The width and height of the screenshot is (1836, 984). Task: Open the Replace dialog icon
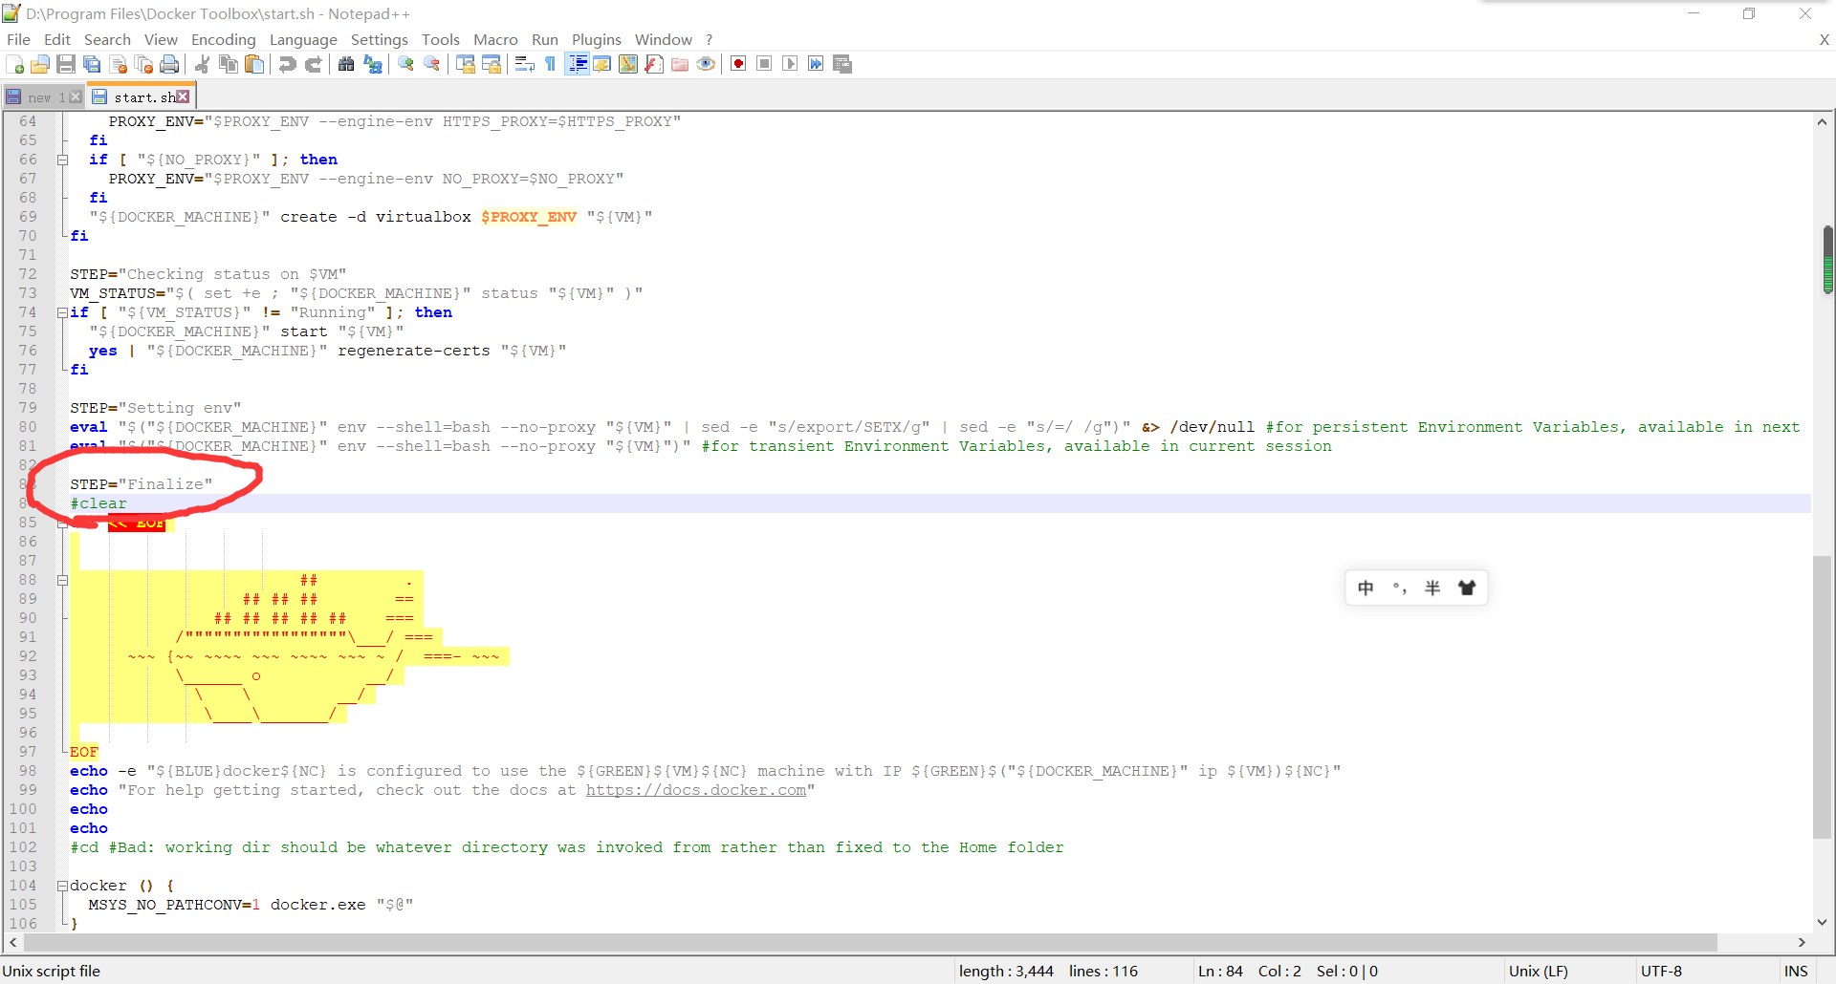373,64
